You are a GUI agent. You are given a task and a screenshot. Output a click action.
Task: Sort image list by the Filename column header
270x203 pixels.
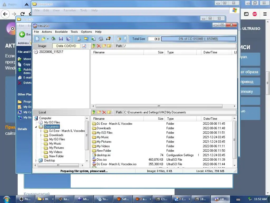[117, 52]
